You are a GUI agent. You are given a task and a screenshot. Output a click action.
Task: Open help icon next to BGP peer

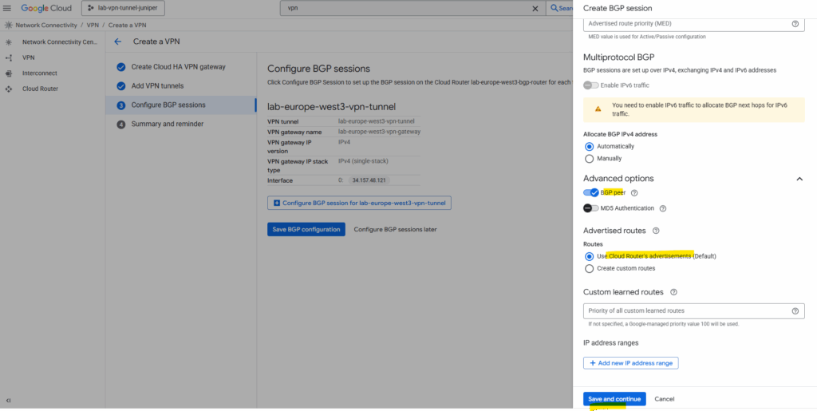click(x=634, y=193)
